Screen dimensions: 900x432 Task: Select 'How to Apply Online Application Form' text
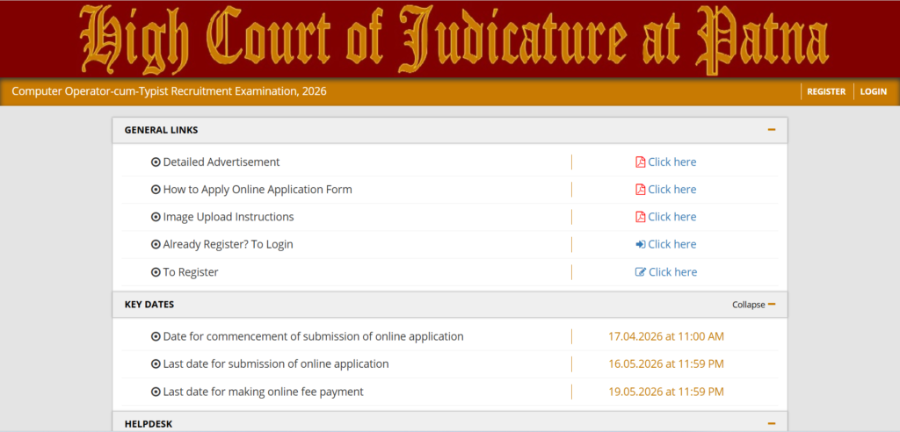pyautogui.click(x=258, y=190)
